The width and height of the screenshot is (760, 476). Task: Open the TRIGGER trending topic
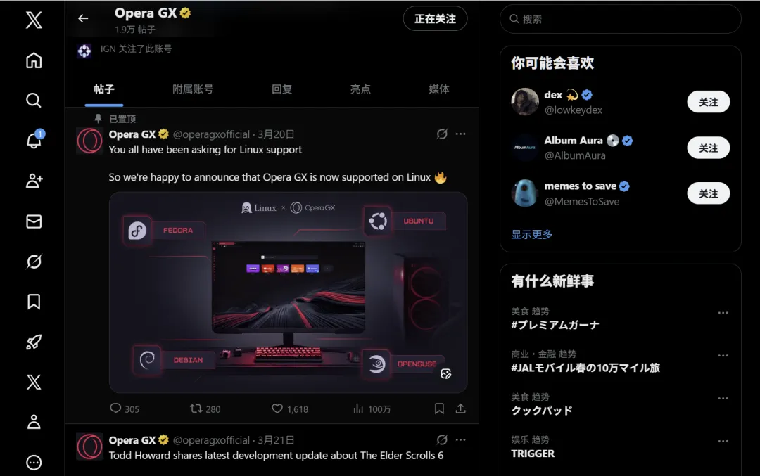[x=532, y=454]
